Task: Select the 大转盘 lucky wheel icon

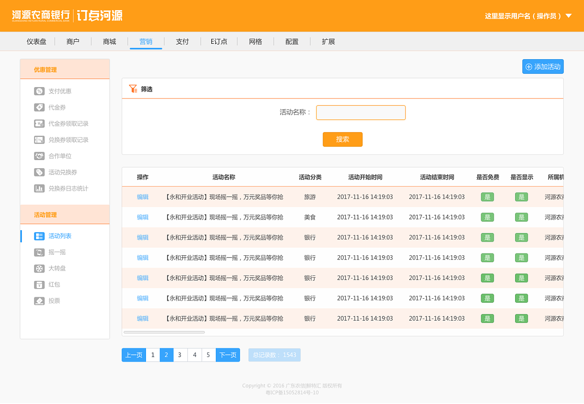Action: point(38,268)
